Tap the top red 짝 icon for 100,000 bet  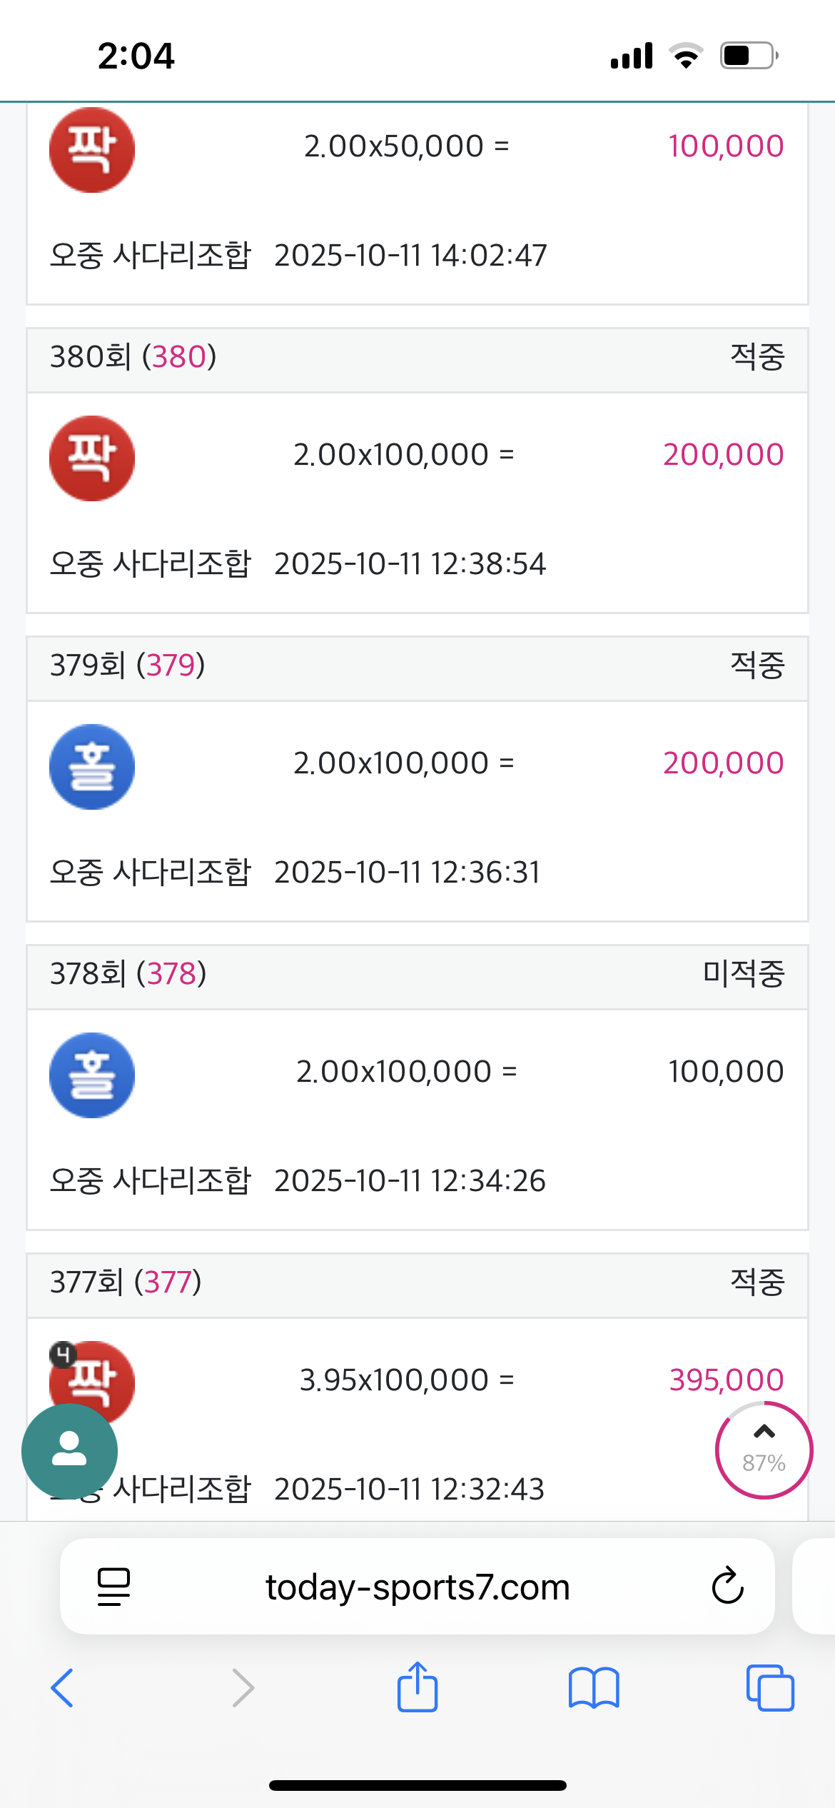91,150
